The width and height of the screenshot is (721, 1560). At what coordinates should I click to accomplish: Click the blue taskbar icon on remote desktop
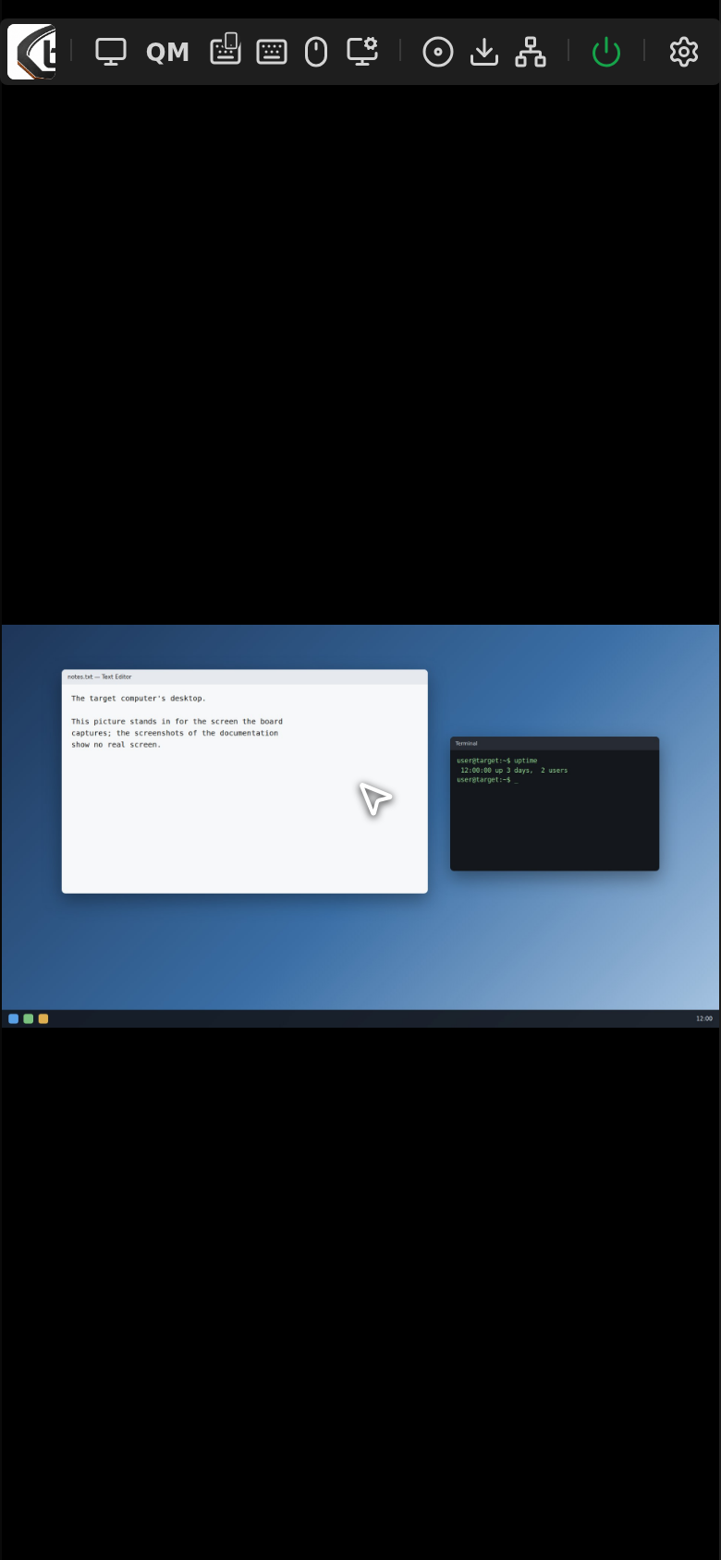[x=14, y=1018]
